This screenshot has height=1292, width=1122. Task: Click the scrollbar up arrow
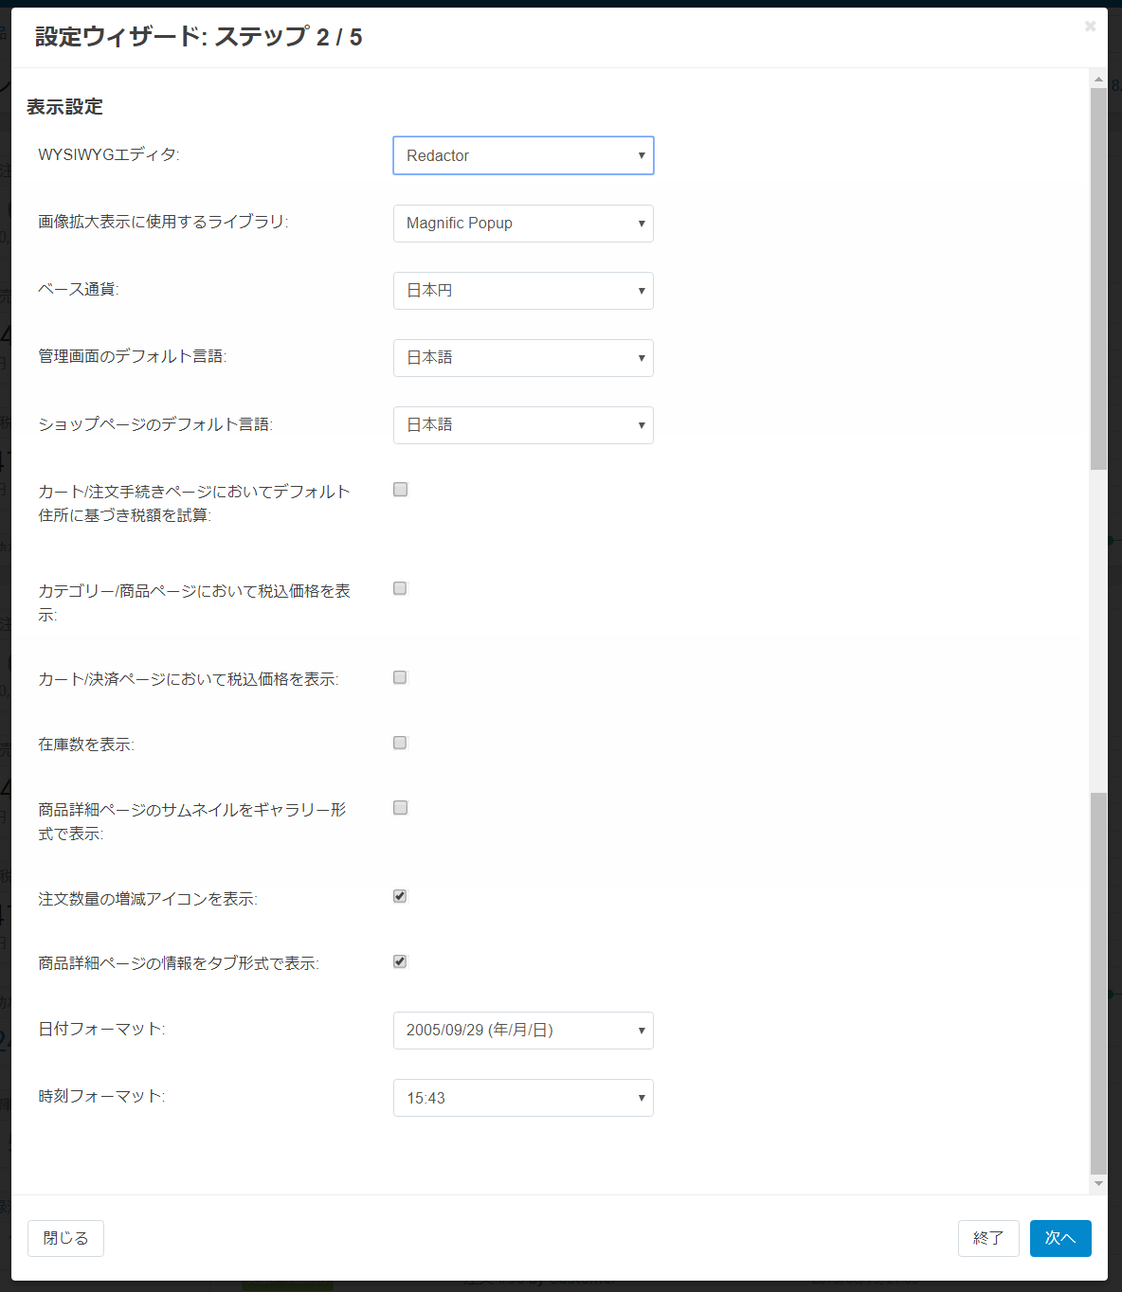(x=1098, y=80)
